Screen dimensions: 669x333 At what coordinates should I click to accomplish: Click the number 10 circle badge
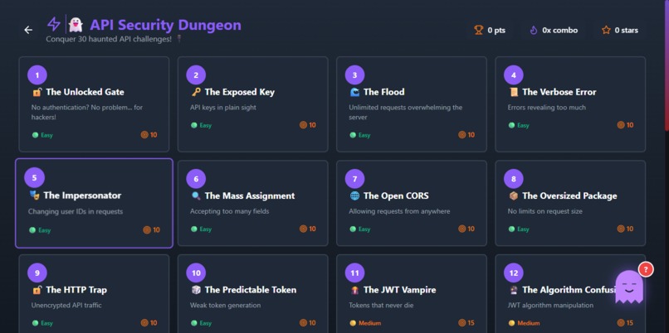click(196, 273)
